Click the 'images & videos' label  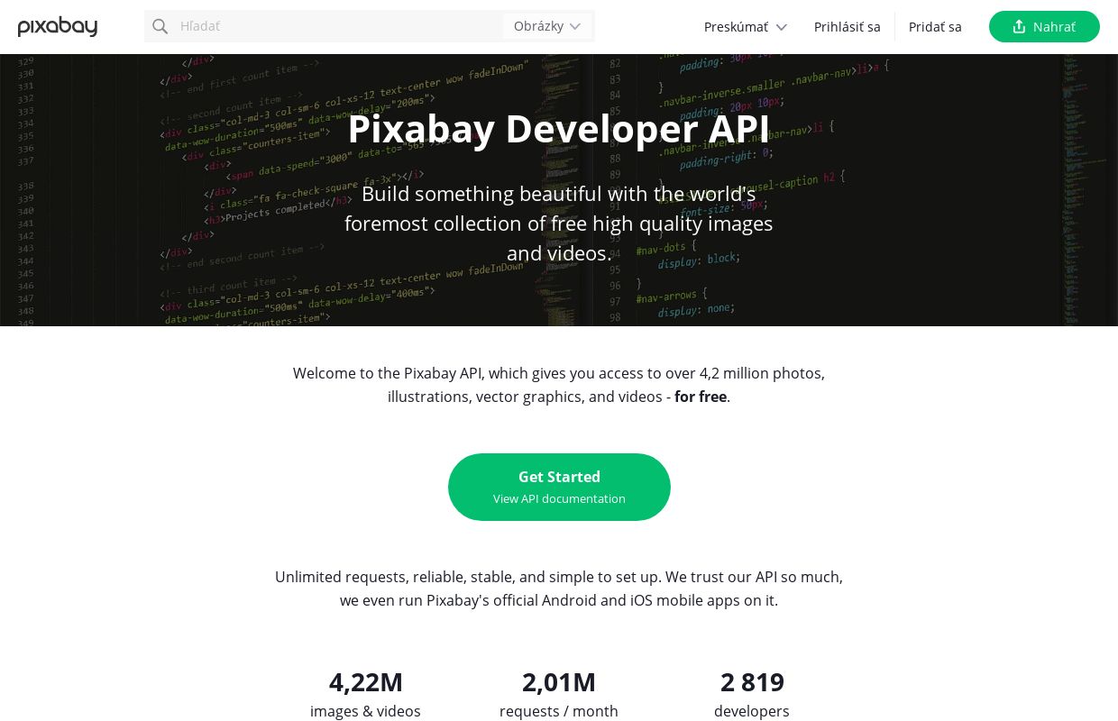click(x=365, y=711)
